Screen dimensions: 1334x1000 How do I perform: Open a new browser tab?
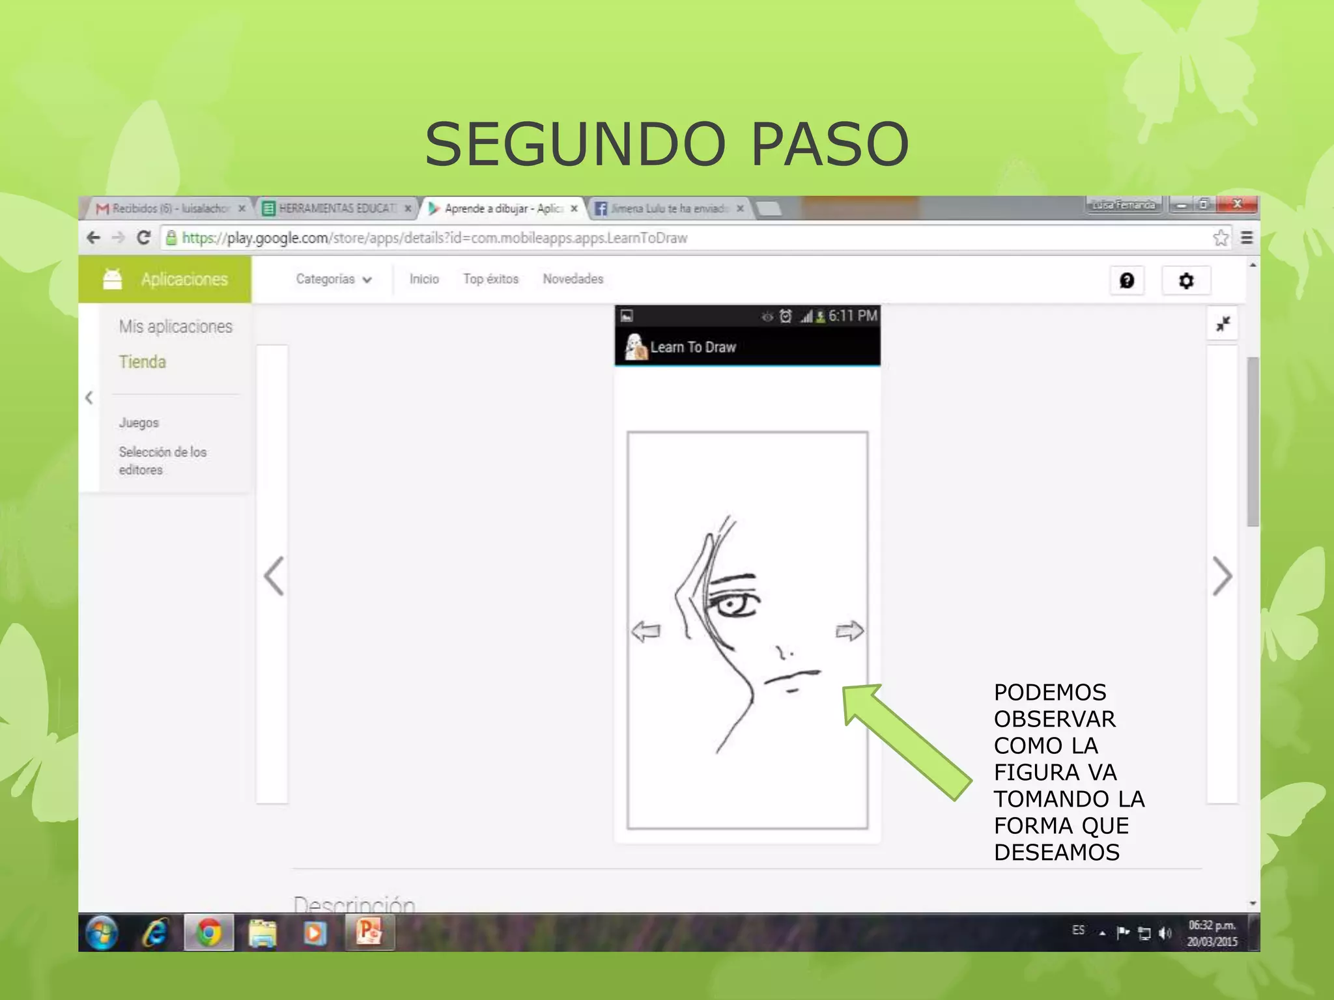pos(769,209)
